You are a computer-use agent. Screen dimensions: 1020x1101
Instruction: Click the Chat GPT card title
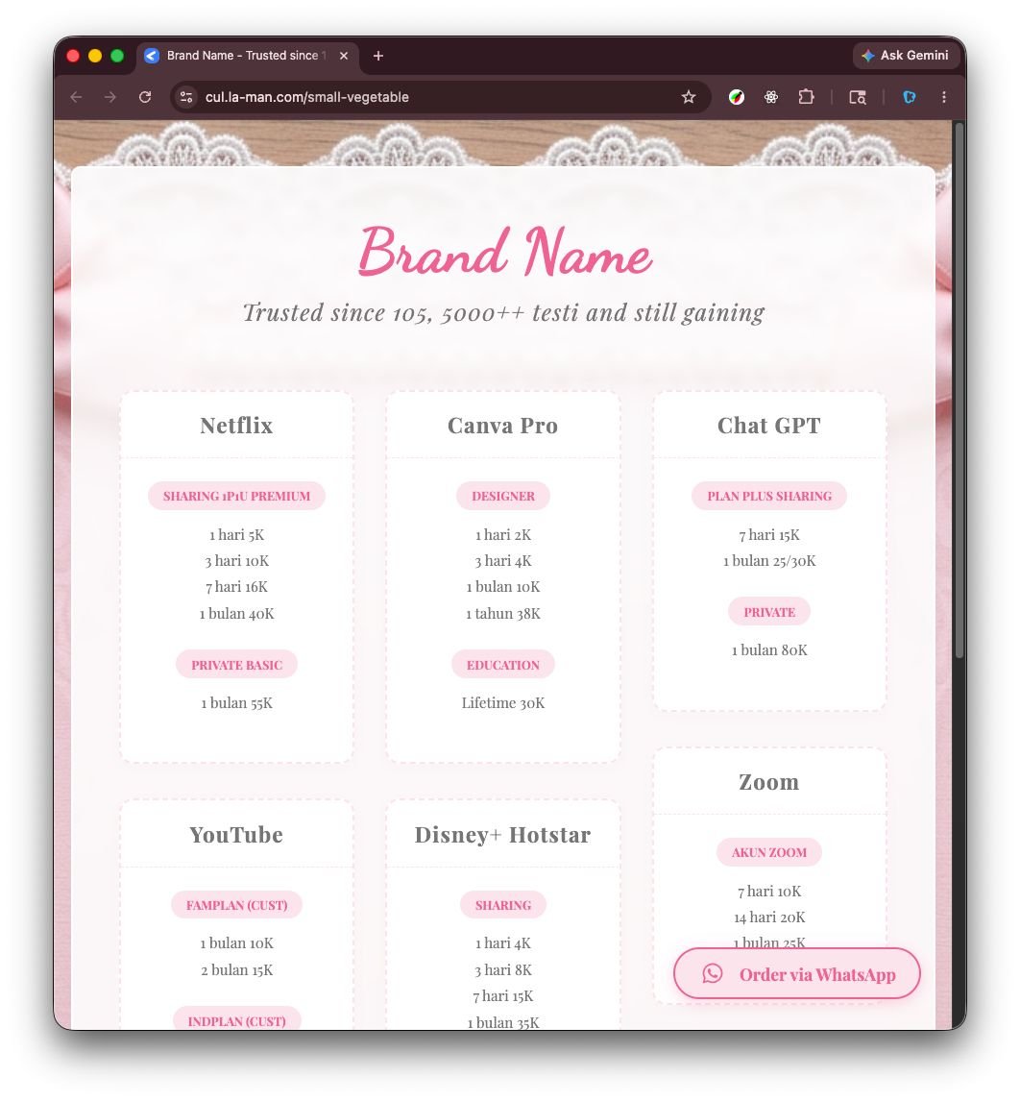point(768,426)
